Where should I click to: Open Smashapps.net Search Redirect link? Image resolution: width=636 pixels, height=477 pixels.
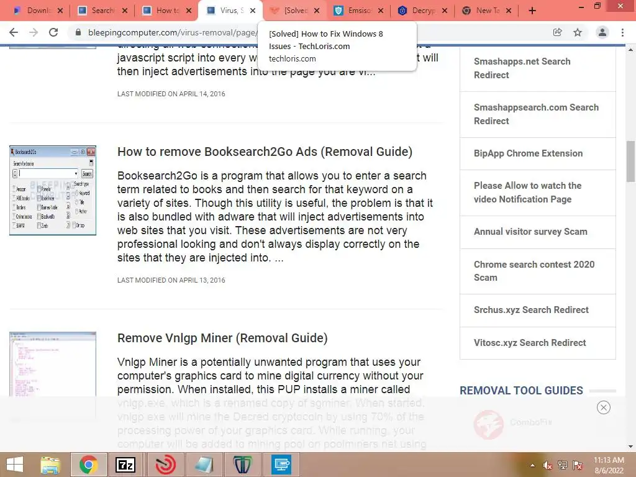(522, 68)
